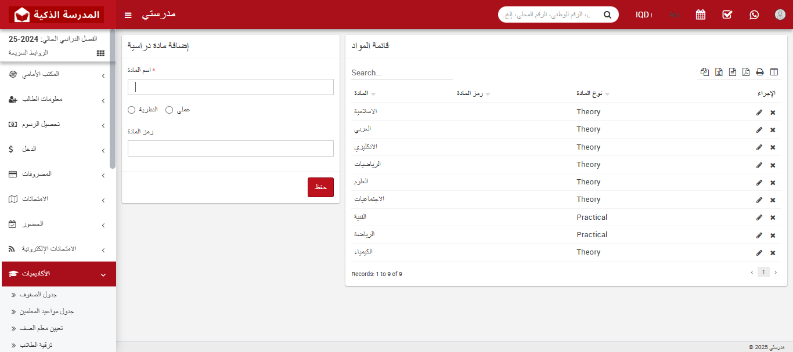Open the sidebar hamburger menu

tap(128, 14)
